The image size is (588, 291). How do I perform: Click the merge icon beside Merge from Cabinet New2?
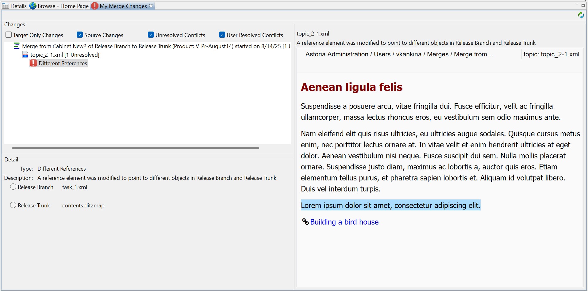pos(17,46)
